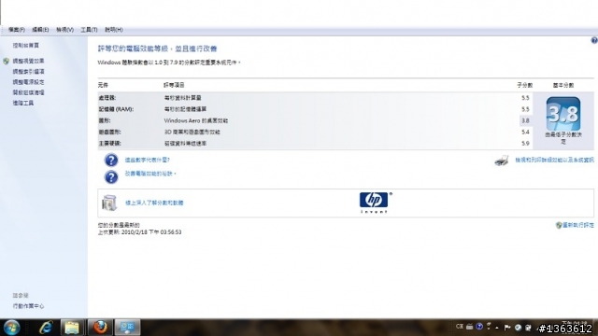Image resolution: width=598 pixels, height=336 pixels.
Task: Click the highlighted graphics subscore 3.8
Action: pos(525,120)
